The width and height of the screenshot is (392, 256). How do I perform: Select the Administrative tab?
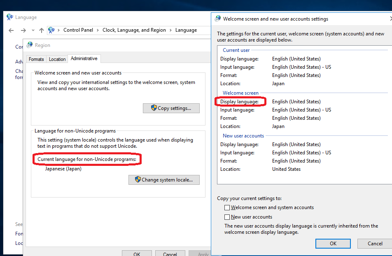tap(84, 58)
